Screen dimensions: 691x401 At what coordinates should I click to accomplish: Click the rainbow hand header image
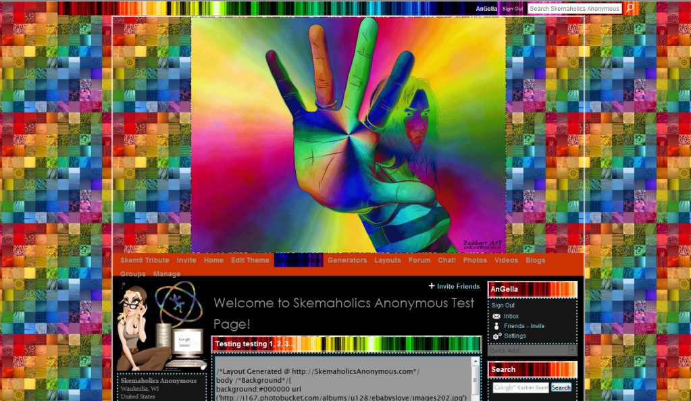point(348,135)
